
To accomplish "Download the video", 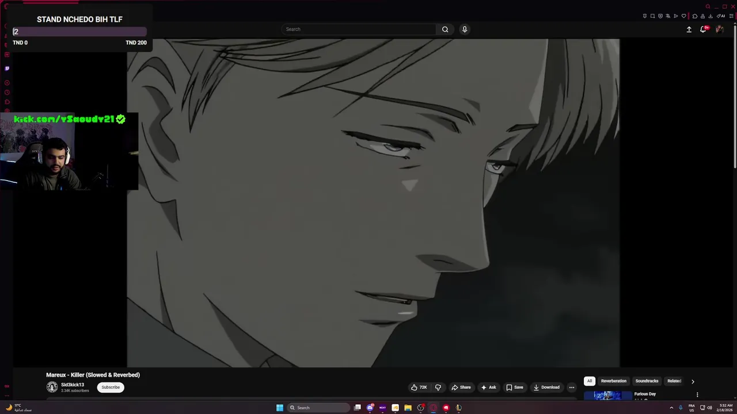I will coord(546,388).
